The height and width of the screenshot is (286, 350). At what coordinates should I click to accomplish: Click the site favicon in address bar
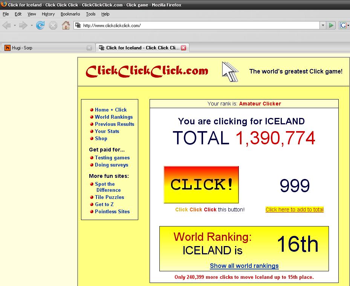coord(78,25)
